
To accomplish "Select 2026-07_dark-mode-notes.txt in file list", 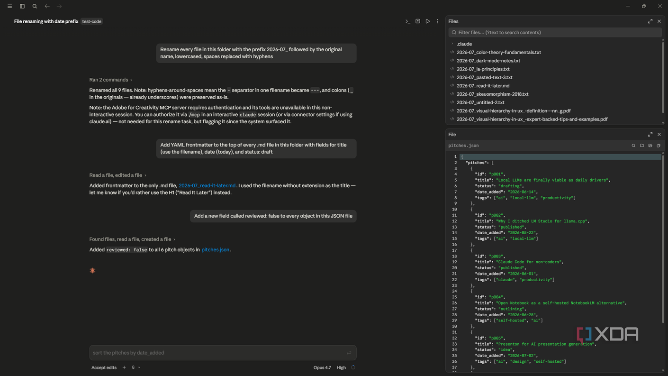I will point(488,61).
